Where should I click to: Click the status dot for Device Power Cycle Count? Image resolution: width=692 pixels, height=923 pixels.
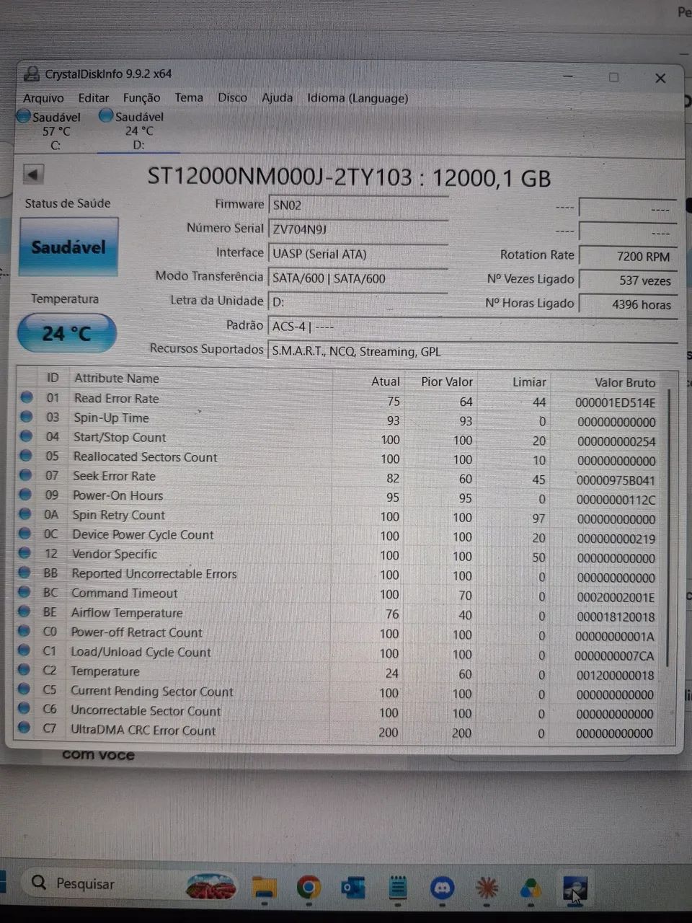(25, 533)
